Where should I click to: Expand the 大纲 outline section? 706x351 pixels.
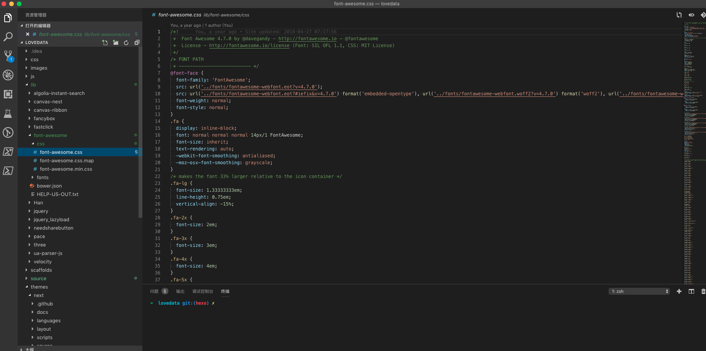(80, 349)
